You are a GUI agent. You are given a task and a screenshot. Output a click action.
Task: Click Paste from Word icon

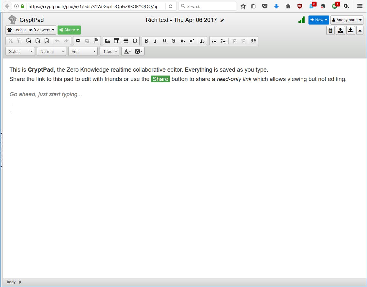pyautogui.click(x=47, y=41)
